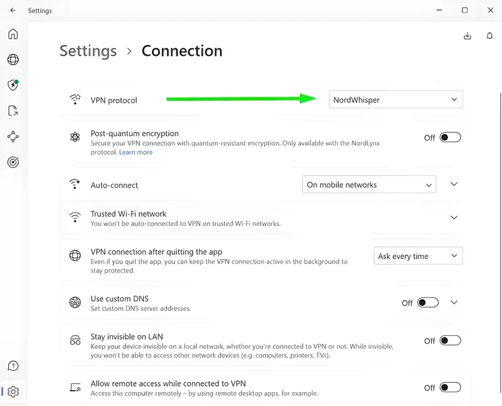Image resolution: width=502 pixels, height=406 pixels.
Task: Click the Settings breadcrumb link
Action: [x=88, y=51]
